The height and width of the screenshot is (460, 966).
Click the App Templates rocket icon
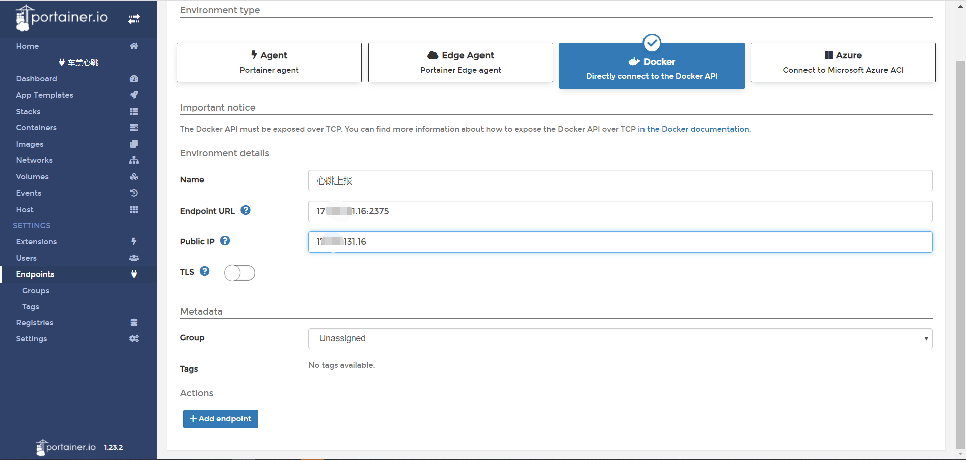(134, 95)
